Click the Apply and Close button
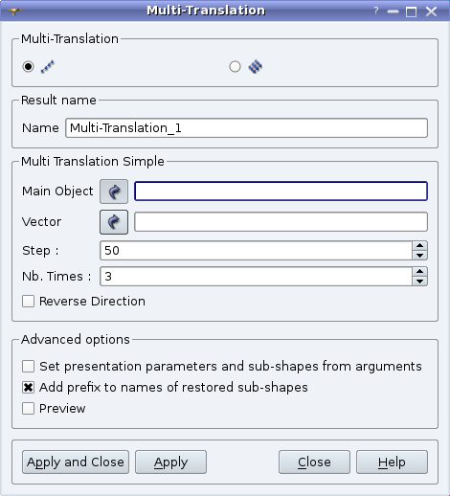This screenshot has width=450, height=496. (x=76, y=462)
